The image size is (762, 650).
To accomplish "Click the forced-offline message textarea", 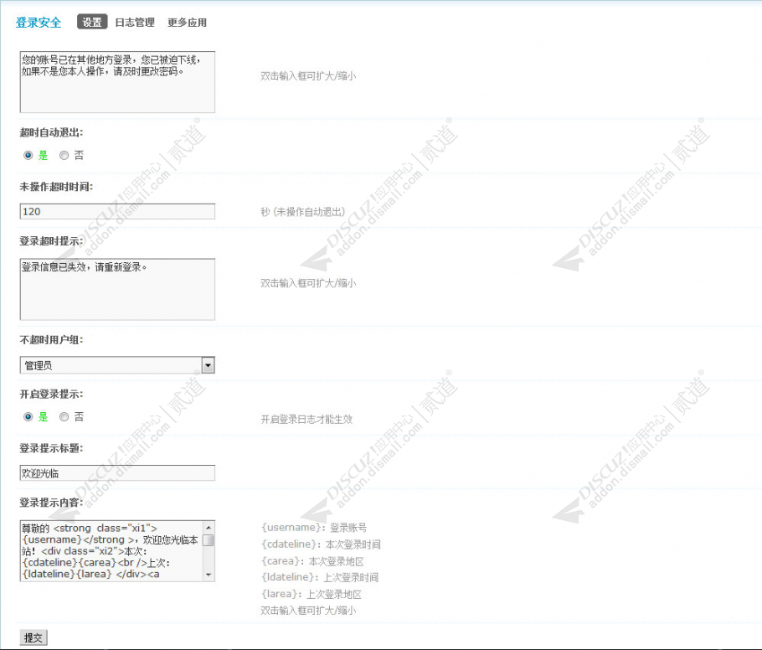I will pos(117,82).
